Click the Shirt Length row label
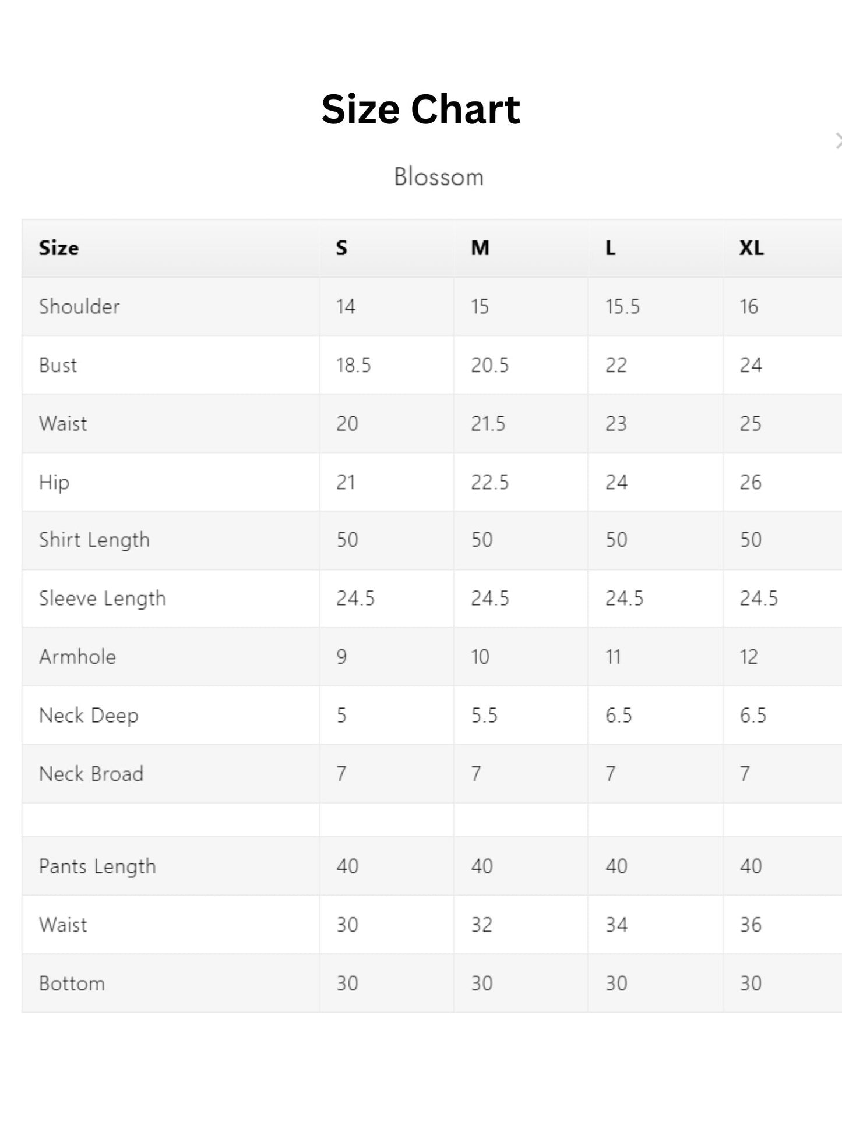The image size is (842, 1122). [x=94, y=540]
